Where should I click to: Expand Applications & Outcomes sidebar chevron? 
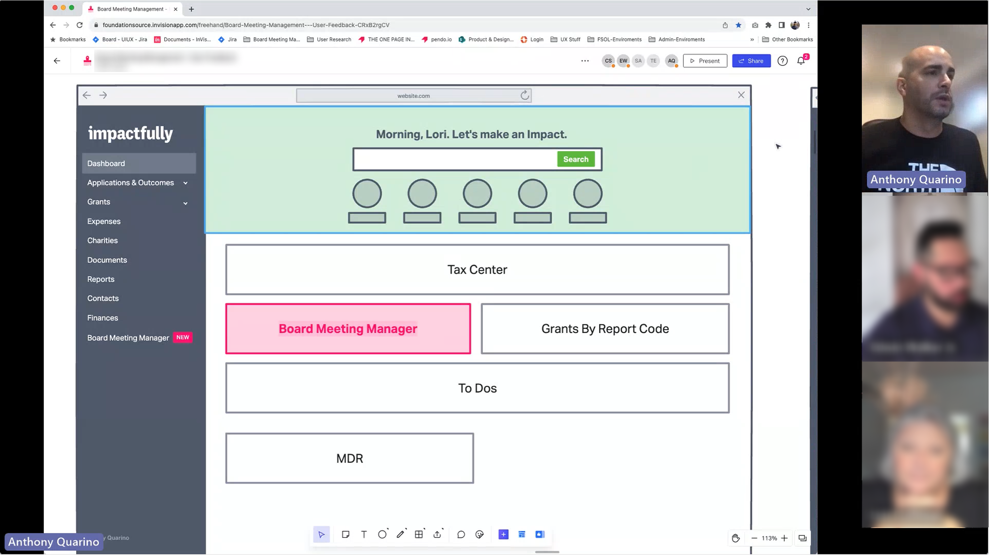185,183
